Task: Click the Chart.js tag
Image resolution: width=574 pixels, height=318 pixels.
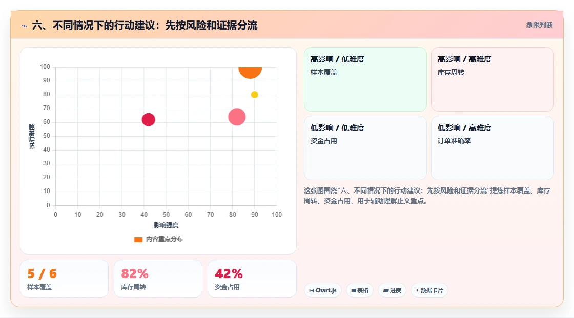Action: [323, 290]
